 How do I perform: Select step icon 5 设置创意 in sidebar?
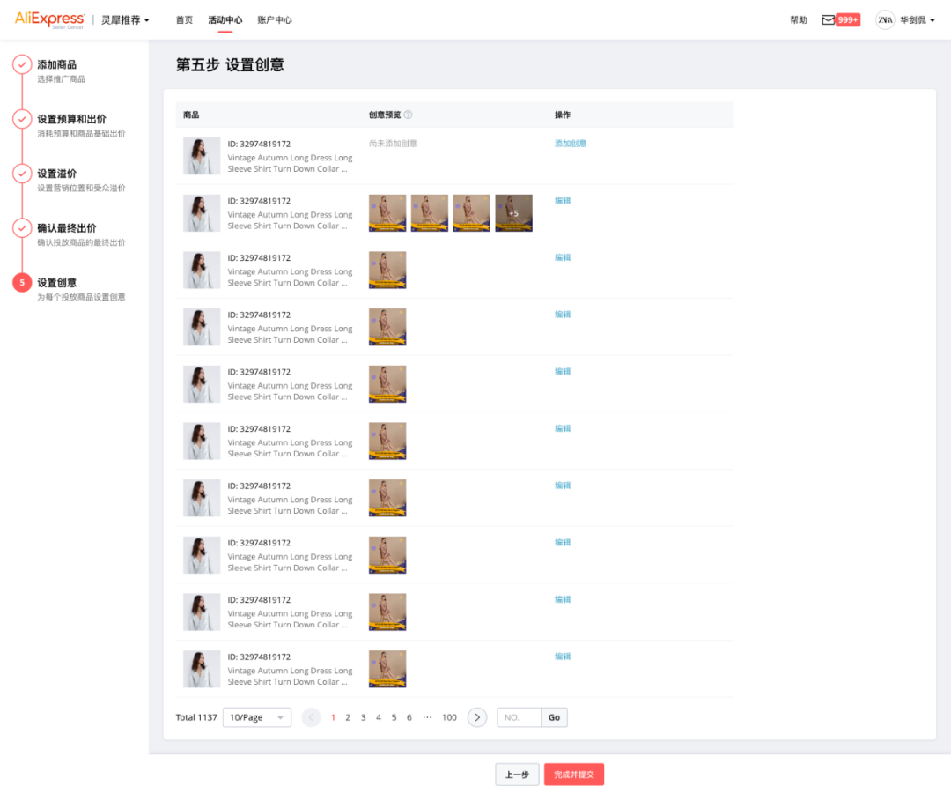[22, 283]
